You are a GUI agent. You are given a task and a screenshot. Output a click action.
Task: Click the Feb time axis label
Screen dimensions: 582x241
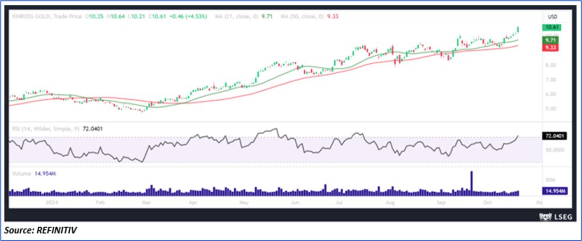pyautogui.click(x=99, y=203)
